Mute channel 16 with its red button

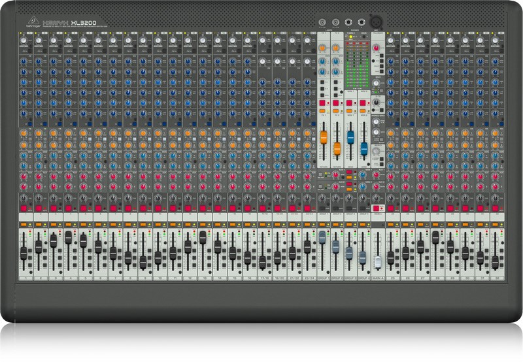[248, 208]
